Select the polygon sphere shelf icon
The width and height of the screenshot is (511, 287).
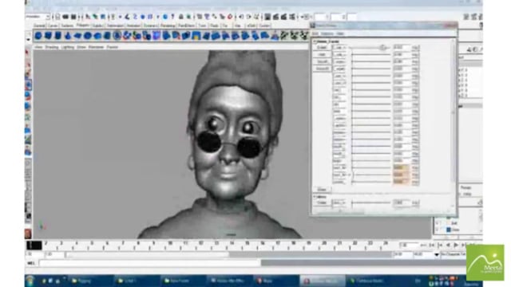pyautogui.click(x=38, y=36)
